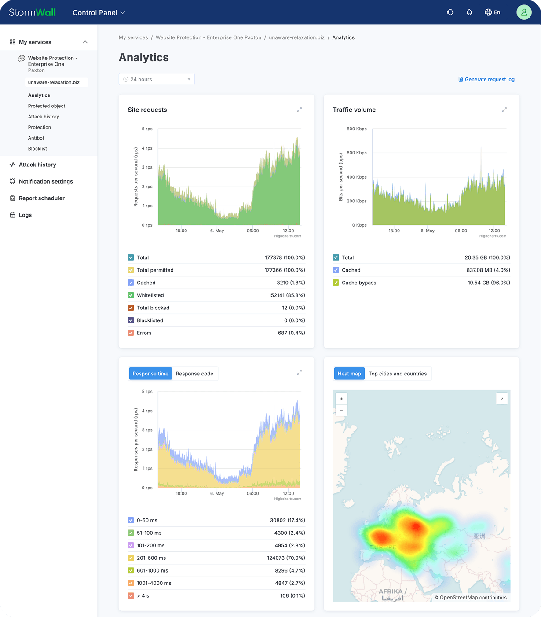The image size is (541, 617).
Task: Zoom out on the heat map
Action: tap(341, 411)
